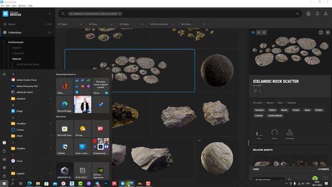Switch to the second view tab in asset panel
The height and width of the screenshot is (187, 332).
coord(258,32)
